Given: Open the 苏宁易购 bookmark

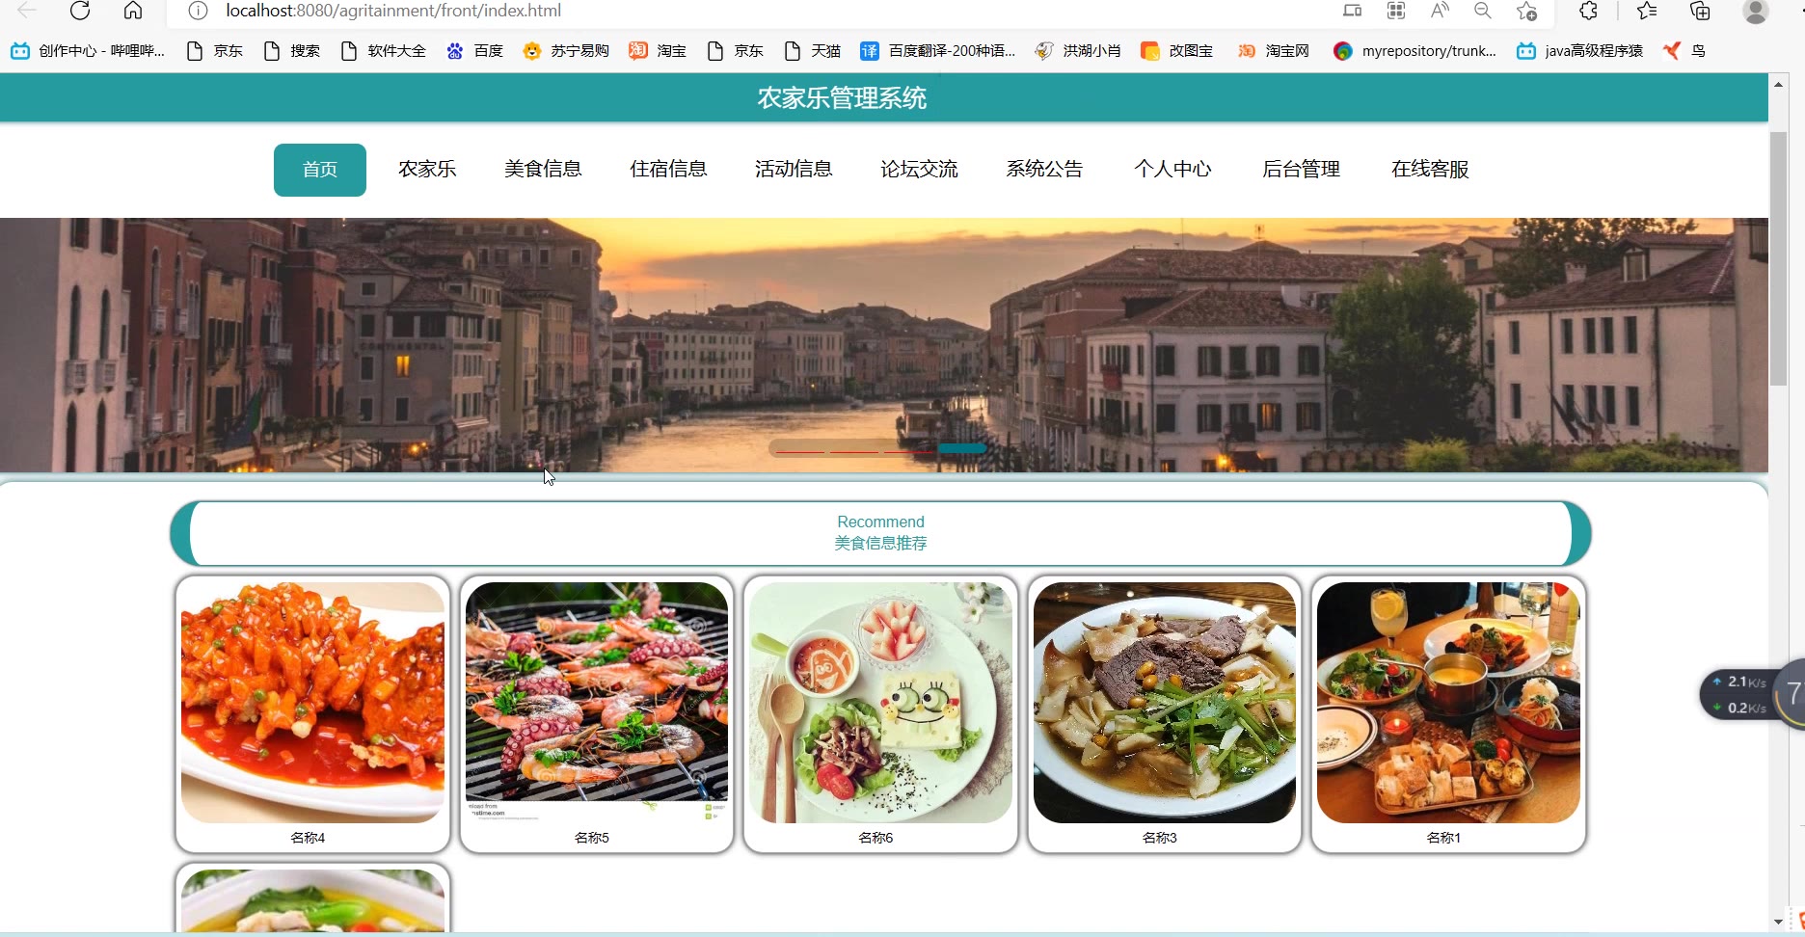Looking at the screenshot, I should [x=565, y=51].
